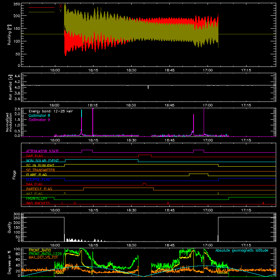Click the 'Absolute geomagnetic latitude' legend text
The height and width of the screenshot is (280, 280).
(242, 250)
